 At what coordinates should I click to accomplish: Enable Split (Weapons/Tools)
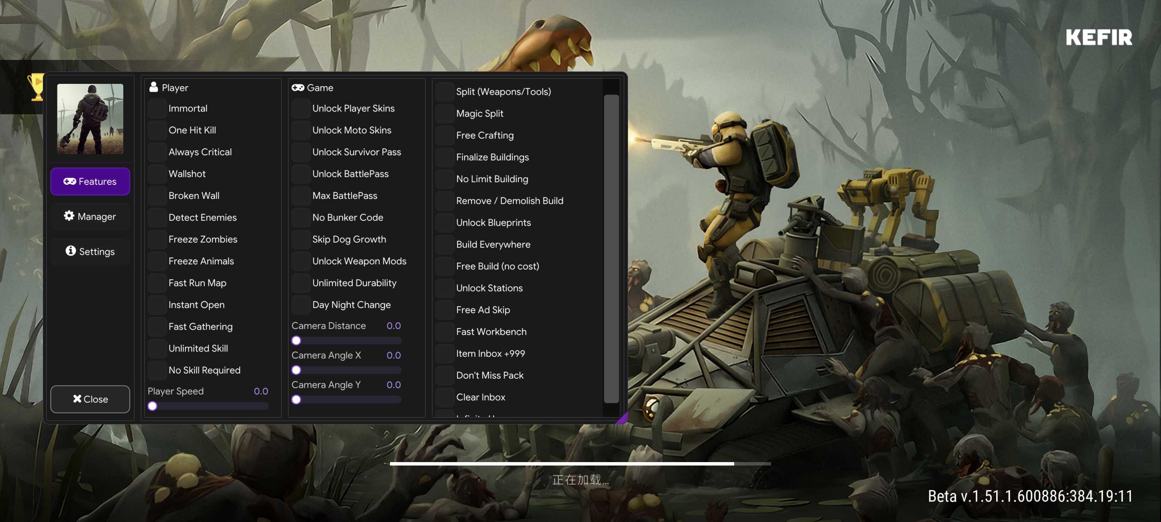pyautogui.click(x=445, y=92)
